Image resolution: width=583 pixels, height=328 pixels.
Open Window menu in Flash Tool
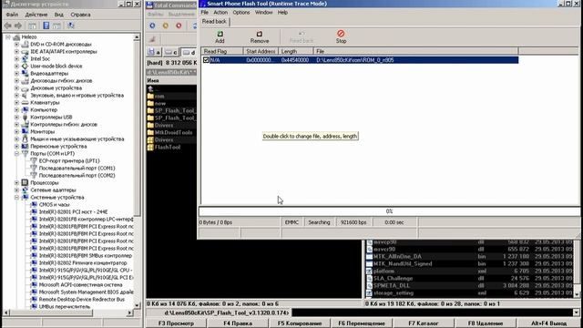[263, 12]
